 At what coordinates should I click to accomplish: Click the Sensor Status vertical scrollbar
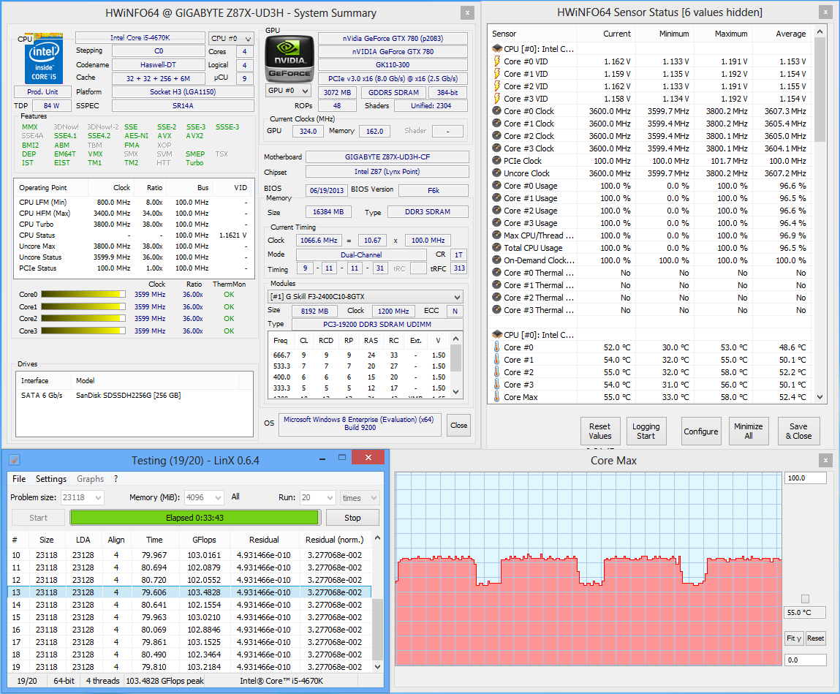click(820, 214)
